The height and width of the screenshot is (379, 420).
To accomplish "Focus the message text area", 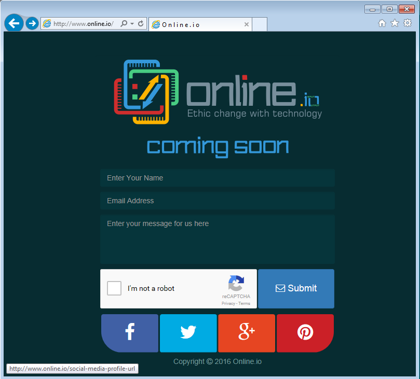I will point(217,239).
